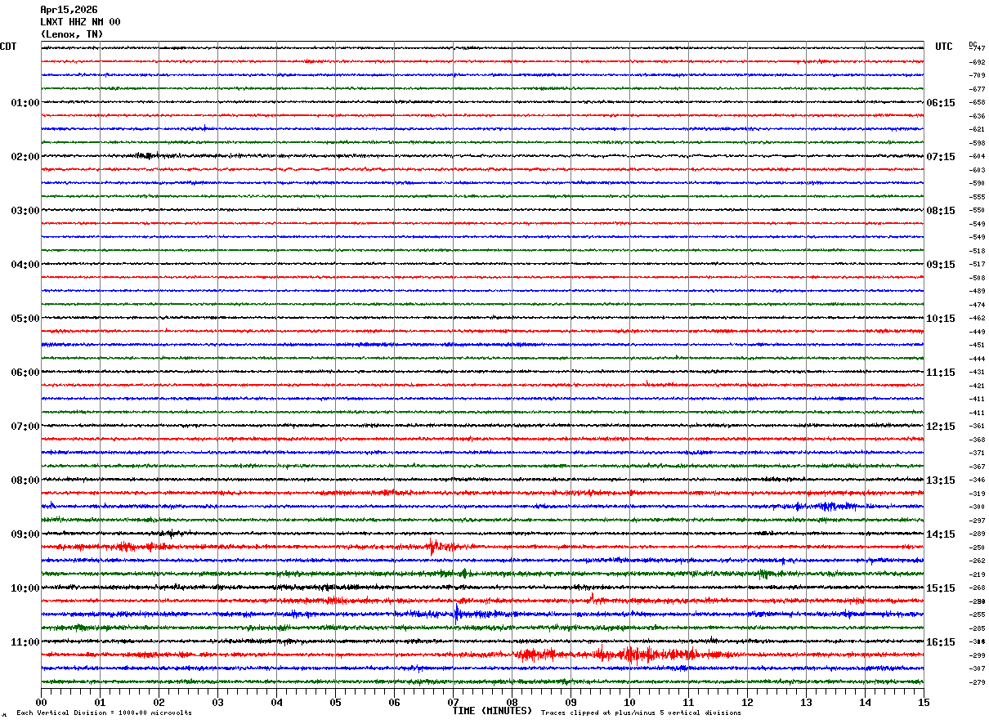Viewport: 989px width, 724px height.
Task: Click the 08:00 CDT row label
Action: [25, 480]
